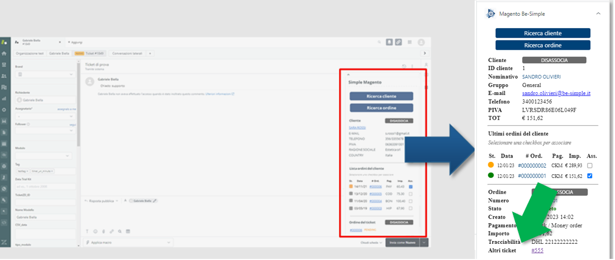The width and height of the screenshot is (615, 260).
Task: Open the user avatar in Zendesk top bar
Action: (421, 42)
